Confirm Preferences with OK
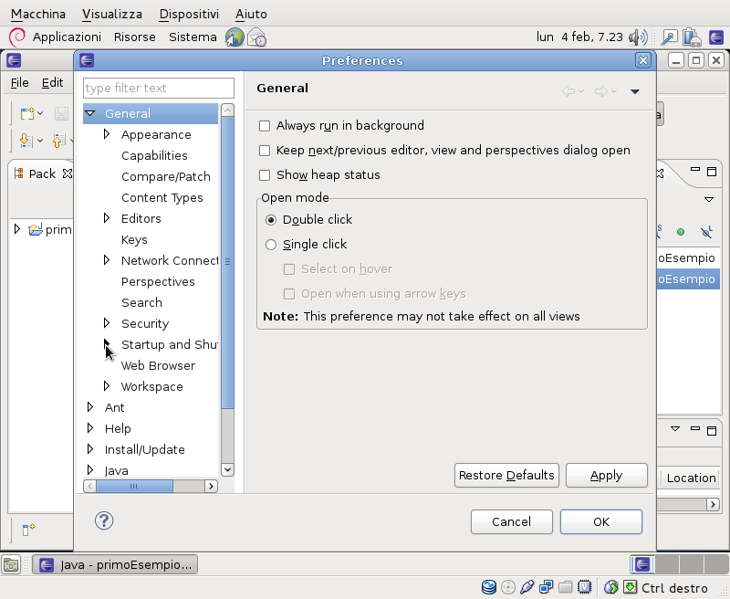The width and height of the screenshot is (730, 599). pyautogui.click(x=601, y=521)
